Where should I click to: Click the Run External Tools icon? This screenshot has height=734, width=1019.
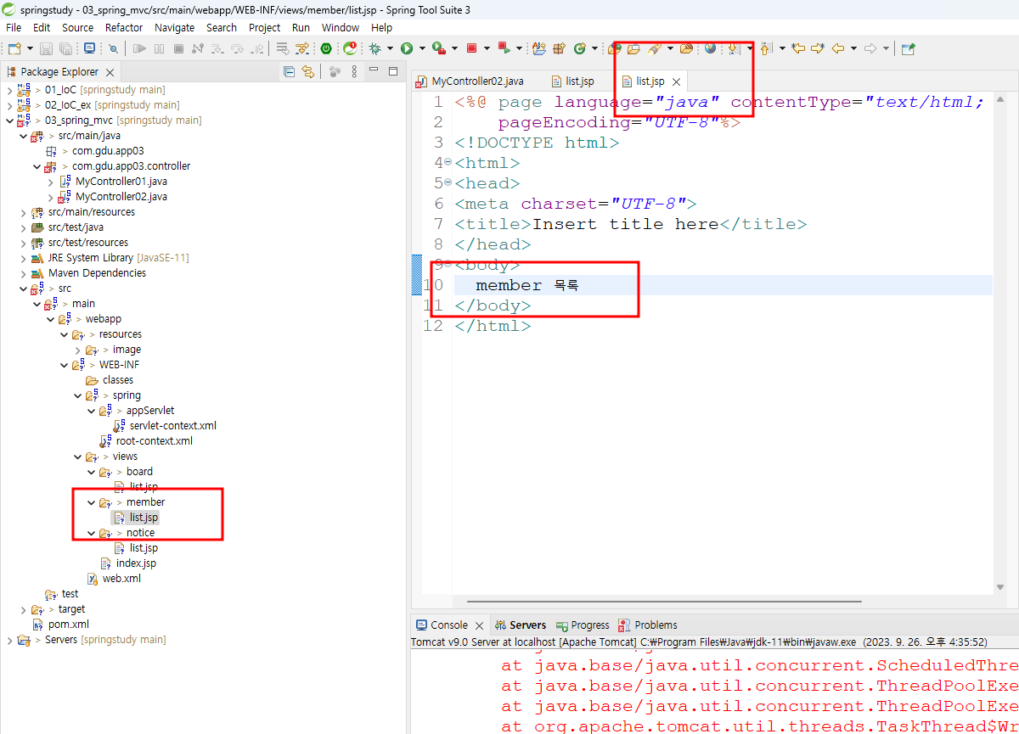tap(439, 48)
